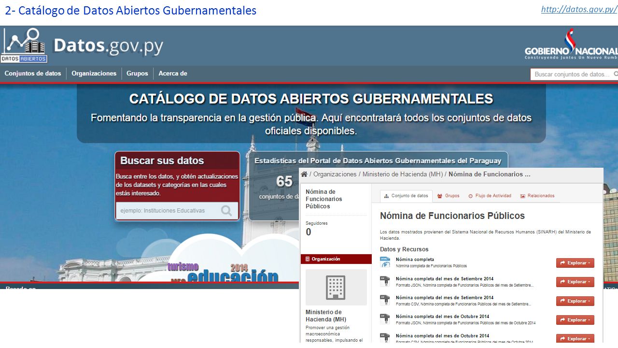Open Octubre 2014 JSON resource title
This screenshot has height=348, width=618.
pos(442,317)
